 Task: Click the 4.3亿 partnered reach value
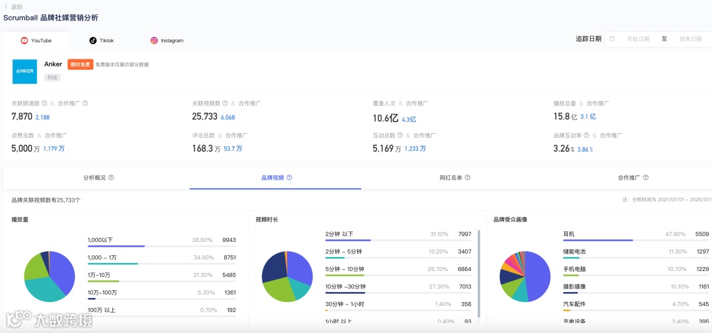[x=409, y=119]
